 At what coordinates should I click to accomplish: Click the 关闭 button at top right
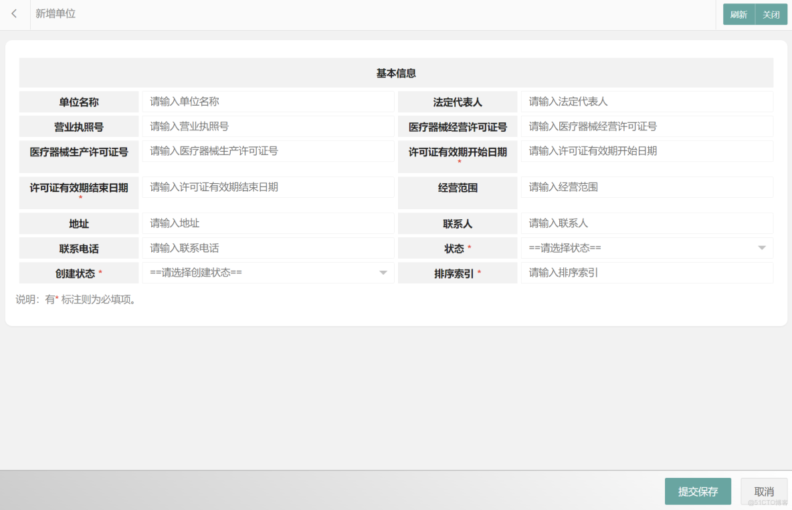771,14
